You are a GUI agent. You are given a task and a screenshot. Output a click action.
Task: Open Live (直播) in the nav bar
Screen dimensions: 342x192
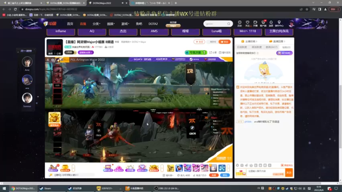83,24
